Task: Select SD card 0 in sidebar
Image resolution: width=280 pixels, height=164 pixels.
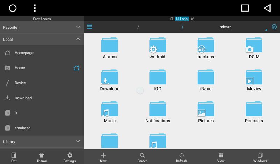Action: (42, 113)
